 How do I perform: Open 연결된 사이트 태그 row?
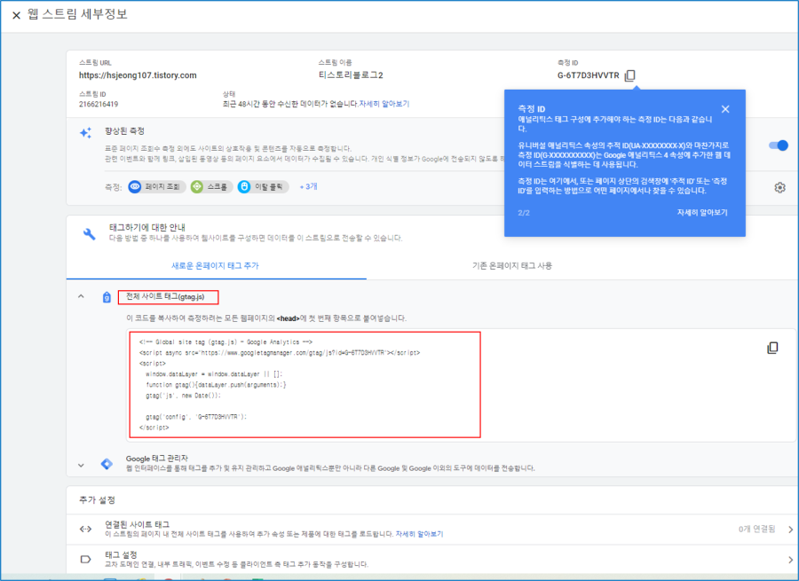[431, 529]
